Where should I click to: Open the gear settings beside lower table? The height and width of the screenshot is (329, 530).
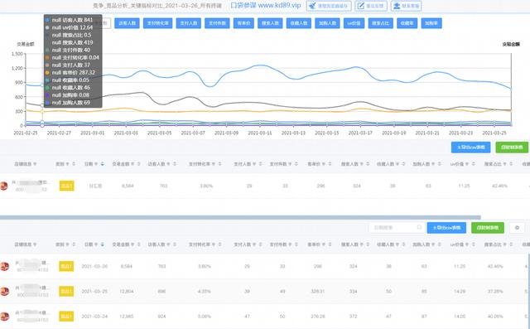517,228
